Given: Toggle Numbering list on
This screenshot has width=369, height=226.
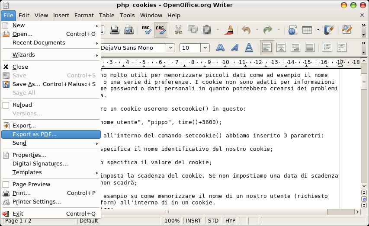Looking at the screenshot, I should (x=327, y=48).
